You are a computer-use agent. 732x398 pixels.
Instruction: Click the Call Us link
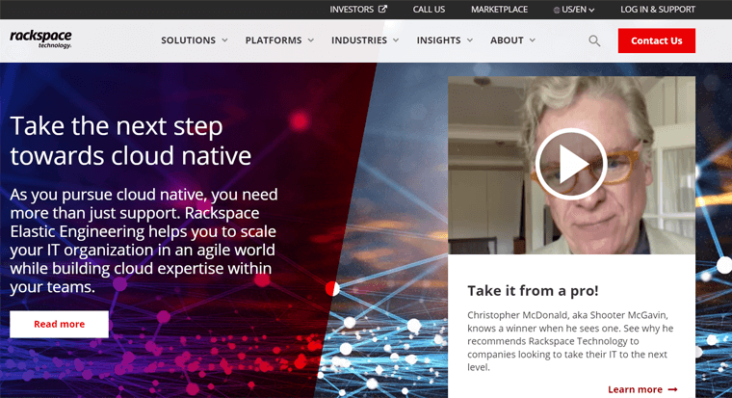(x=429, y=10)
